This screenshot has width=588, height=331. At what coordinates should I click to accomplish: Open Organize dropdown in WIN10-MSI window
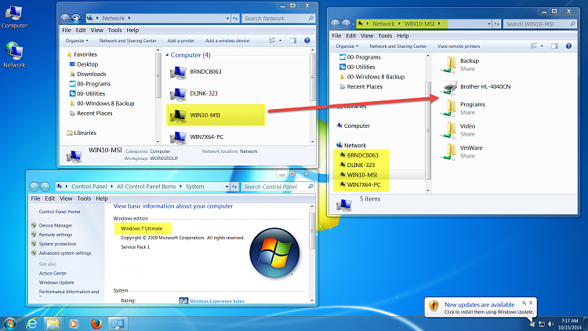click(347, 46)
